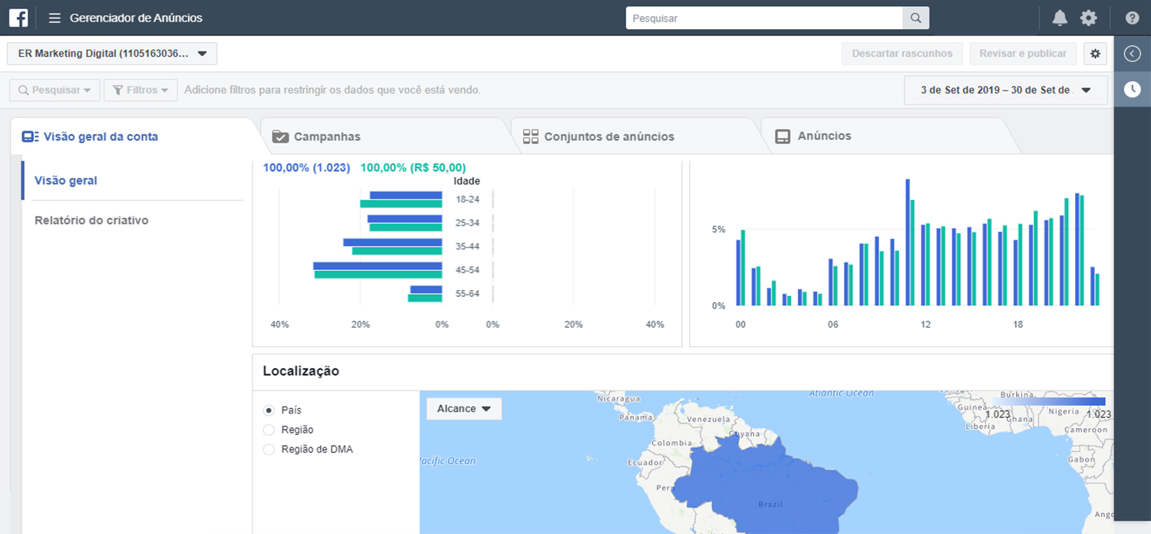
Task: Open the activity history clock icon
Action: pyautogui.click(x=1132, y=90)
